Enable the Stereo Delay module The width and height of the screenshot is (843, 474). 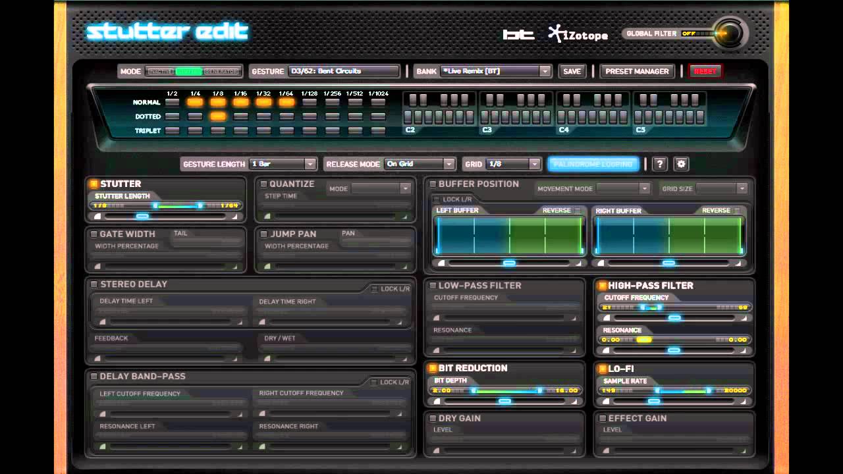[94, 284]
